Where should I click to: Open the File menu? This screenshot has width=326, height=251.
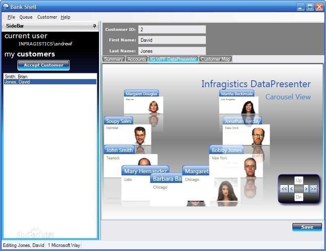11,17
